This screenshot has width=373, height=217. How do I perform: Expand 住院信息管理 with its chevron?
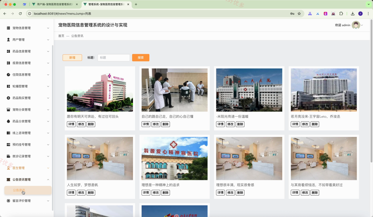pos(48,75)
